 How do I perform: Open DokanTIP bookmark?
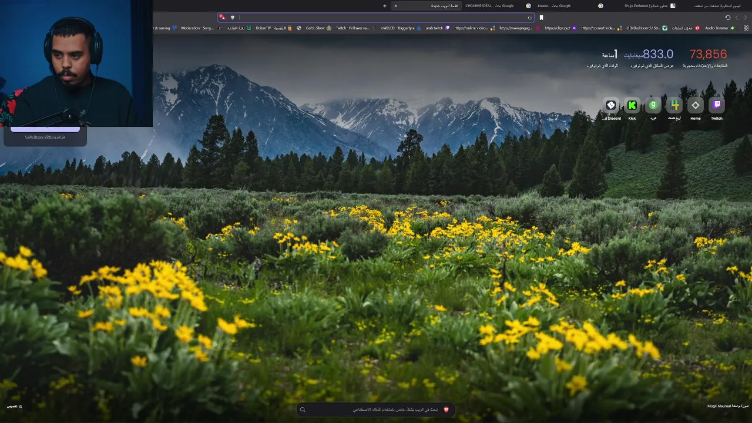point(274,28)
